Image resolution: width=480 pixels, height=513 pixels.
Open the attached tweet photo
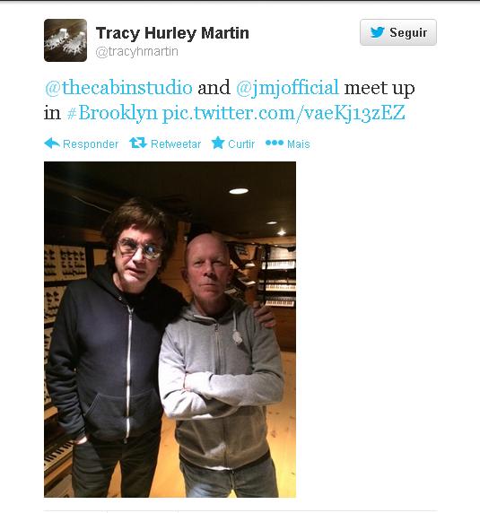170,329
